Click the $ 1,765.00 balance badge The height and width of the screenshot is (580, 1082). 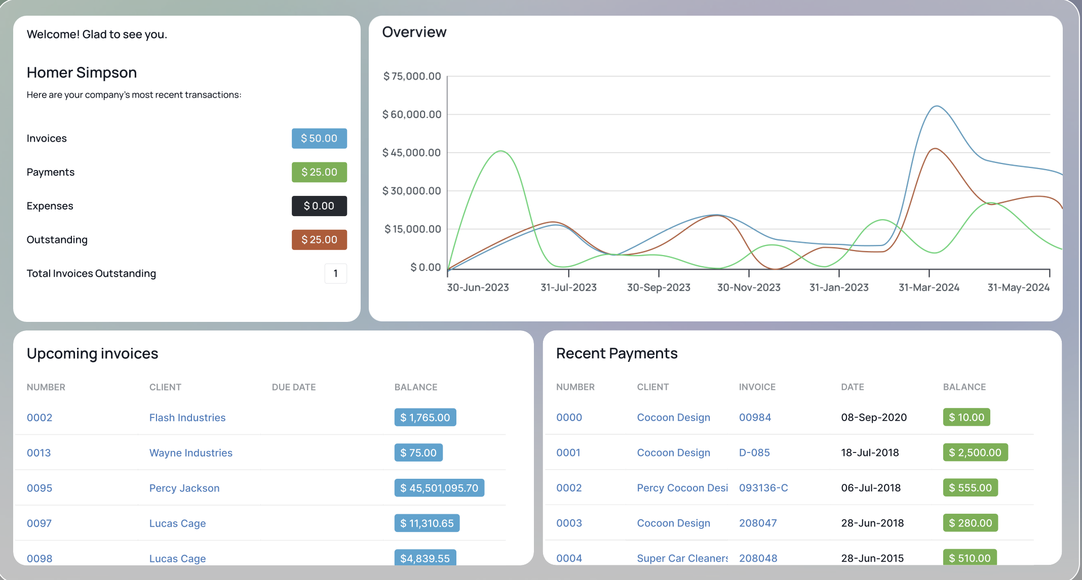(424, 418)
